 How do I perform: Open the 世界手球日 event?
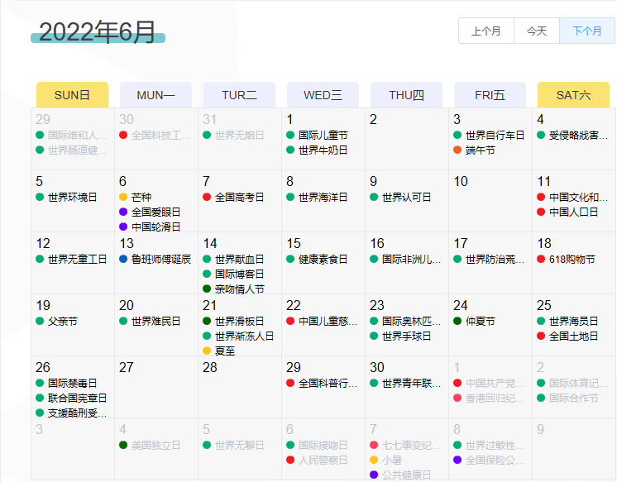(401, 336)
